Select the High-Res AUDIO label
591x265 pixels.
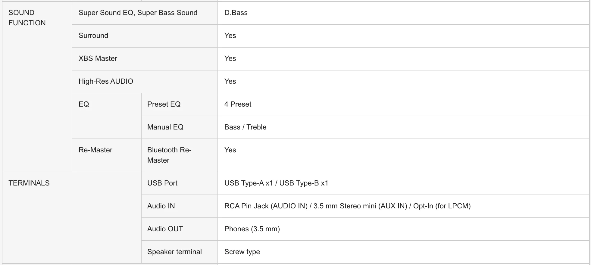click(106, 81)
